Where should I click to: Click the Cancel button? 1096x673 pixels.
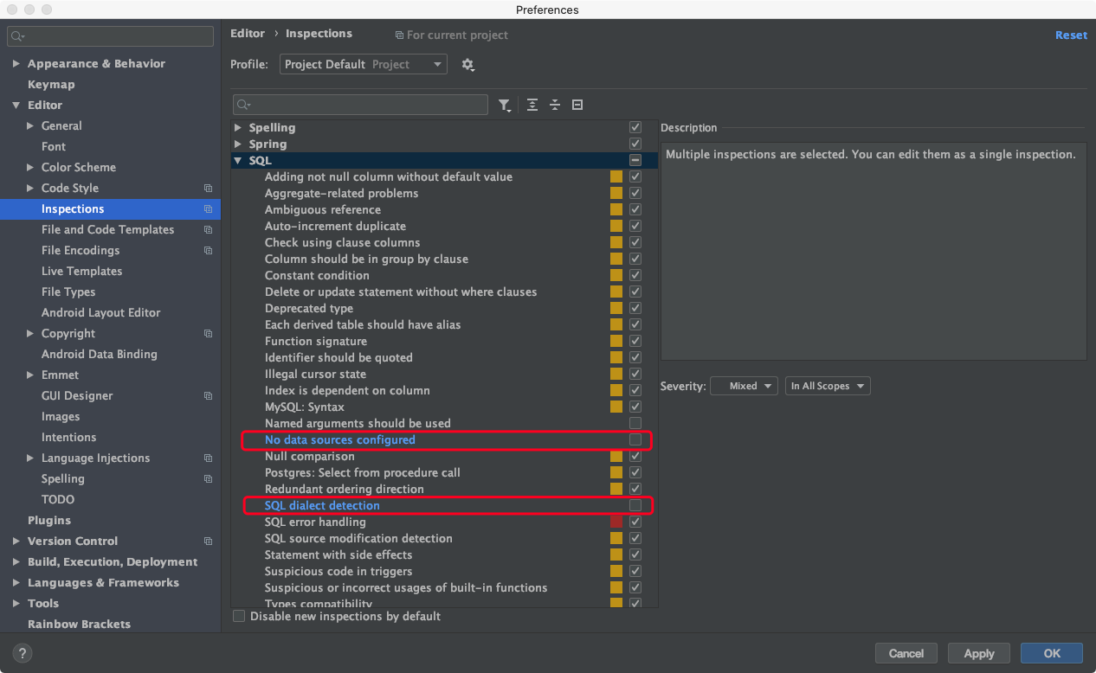(x=906, y=653)
